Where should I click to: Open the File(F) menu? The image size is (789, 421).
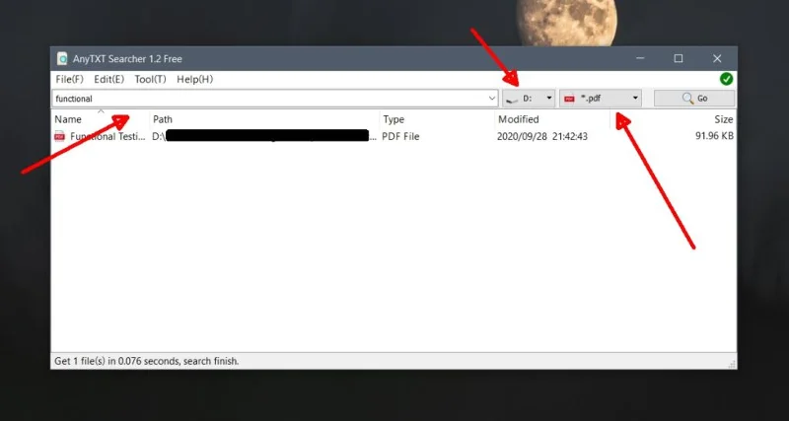click(x=69, y=80)
